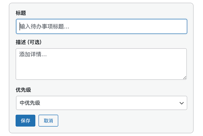Click the 描述 (可选) label
Screen dimensions: 203x136
pyautogui.click(x=29, y=42)
